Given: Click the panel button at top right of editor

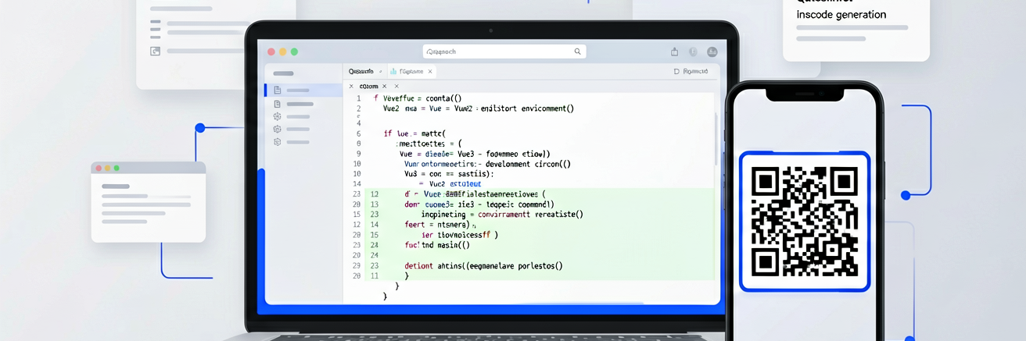Looking at the screenshot, I should [x=691, y=71].
